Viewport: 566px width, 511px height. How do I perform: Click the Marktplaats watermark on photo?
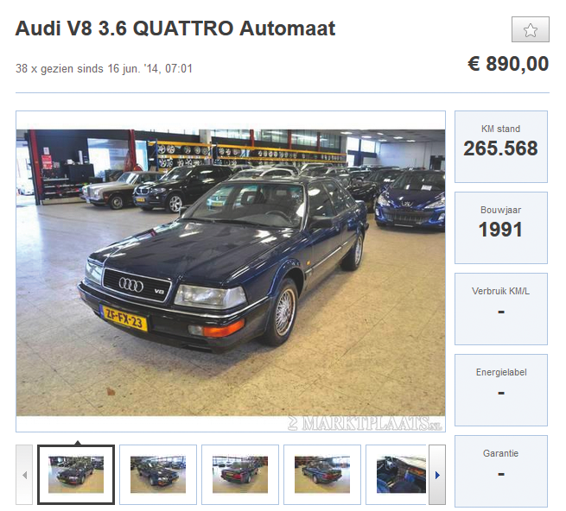(x=365, y=423)
